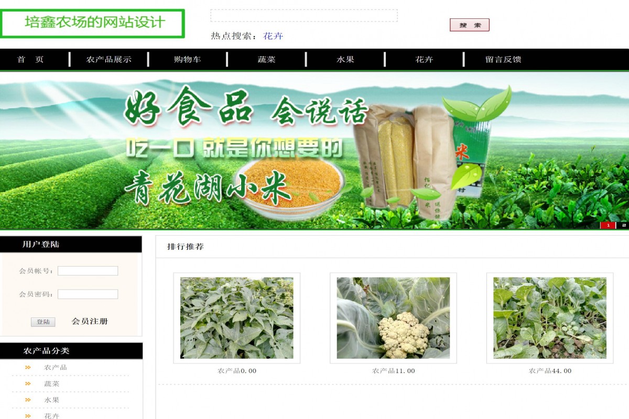Click the orange arrow icon beside 花卉 category
This screenshot has height=419, width=629.
pos(27,416)
